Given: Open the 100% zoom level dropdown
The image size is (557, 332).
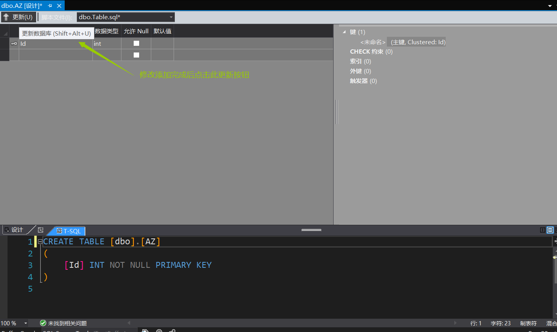Looking at the screenshot, I should [25, 323].
